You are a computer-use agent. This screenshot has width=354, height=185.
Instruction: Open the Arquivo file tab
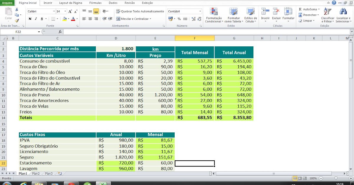click(x=7, y=3)
